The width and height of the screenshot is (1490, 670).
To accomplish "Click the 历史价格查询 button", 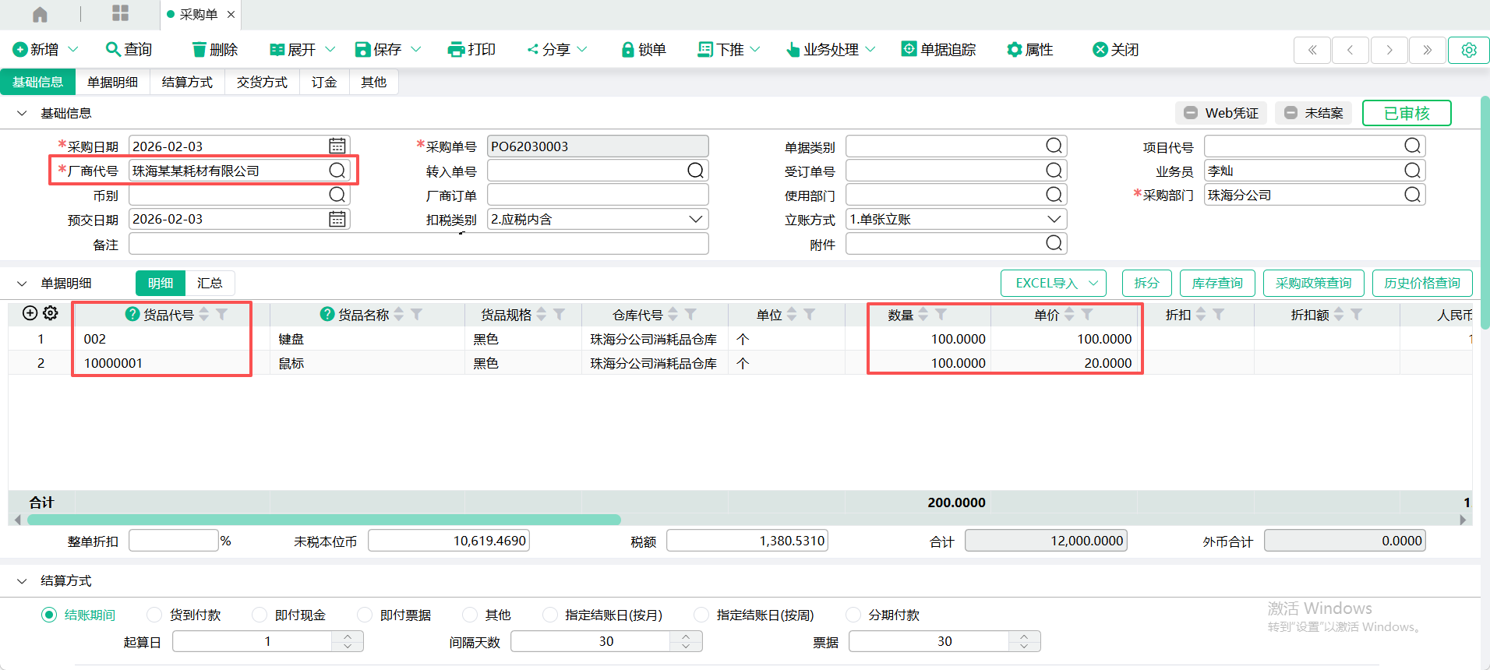I will pyautogui.click(x=1421, y=283).
